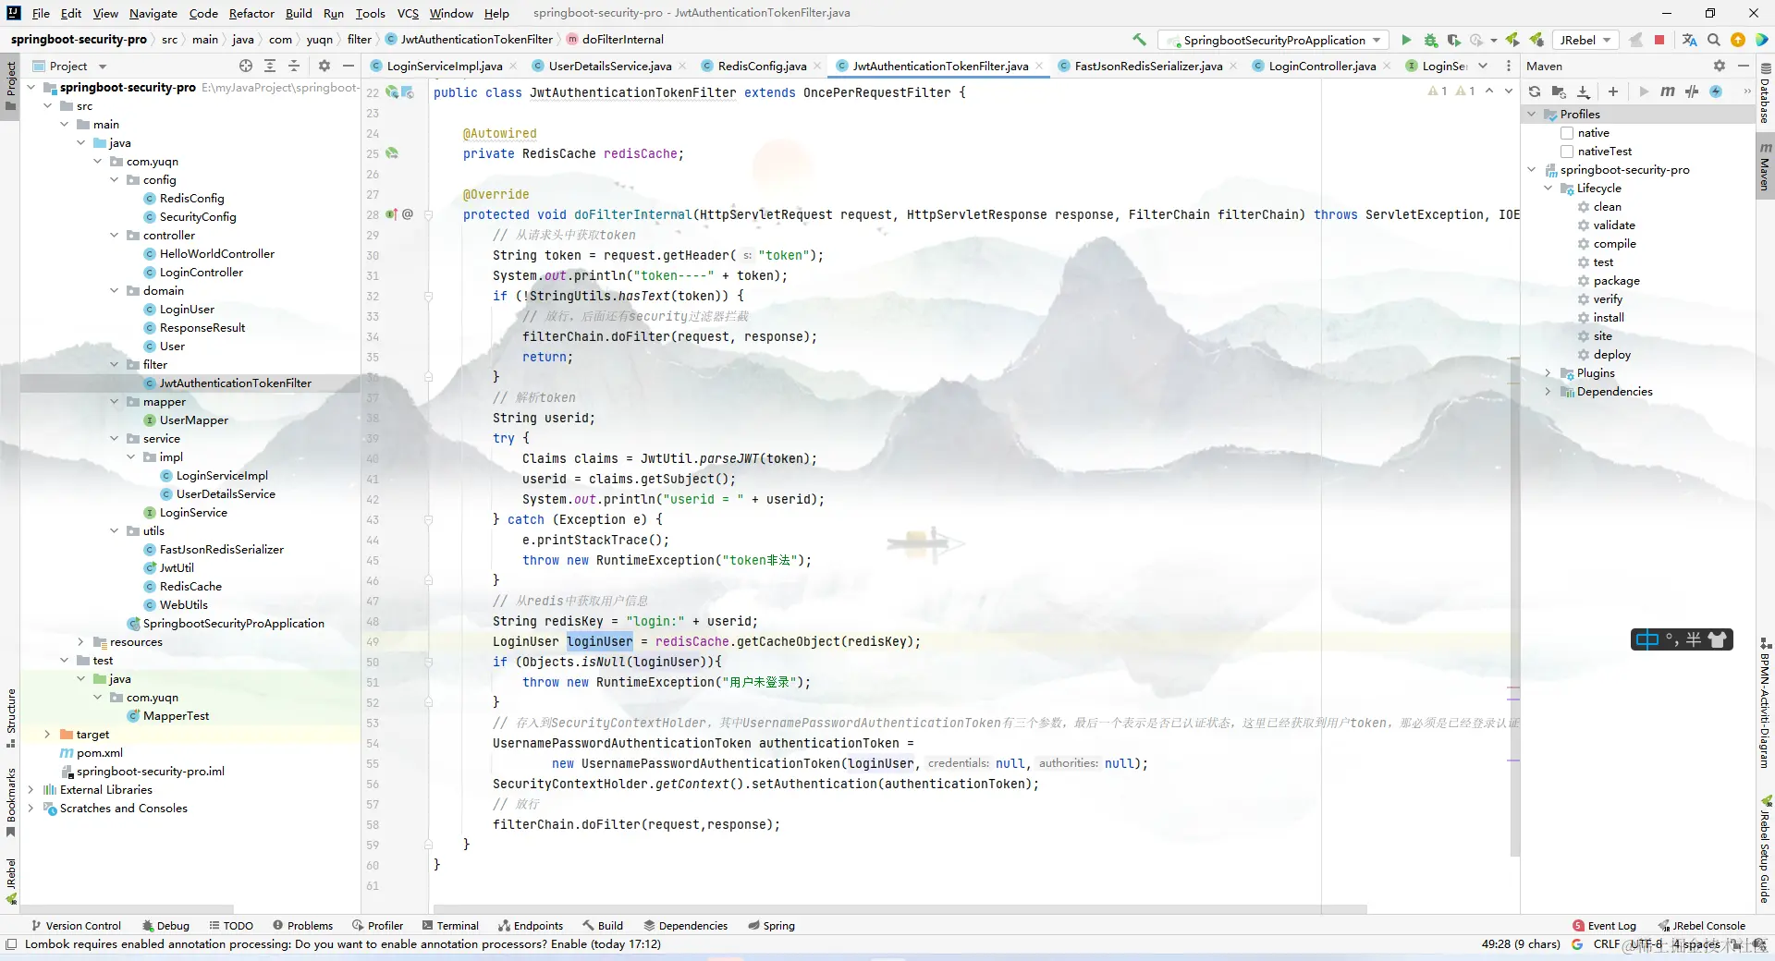Viewport: 1775px width, 961px height.
Task: Execute Maven goal with the m icon
Action: point(1668,91)
